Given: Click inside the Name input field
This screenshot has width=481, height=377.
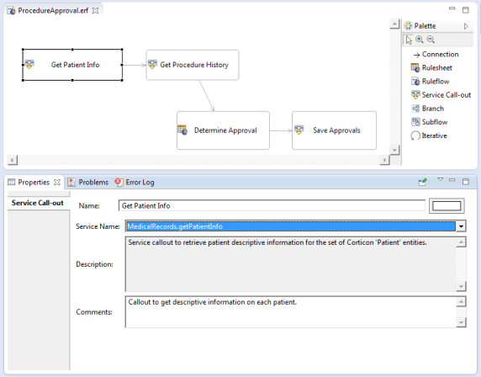Looking at the screenshot, I should tap(272, 205).
